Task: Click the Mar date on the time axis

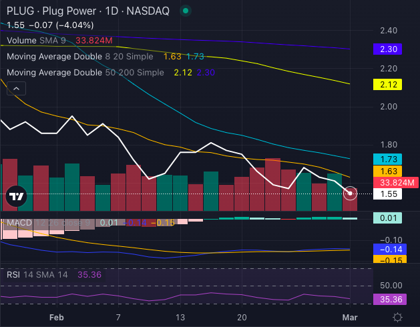Action: tap(351, 318)
